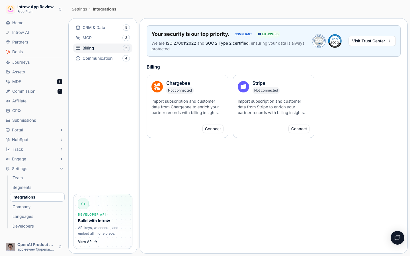Viewport: 410px width, 256px height.
Task: Click the Assets folder icon
Action: point(8,72)
